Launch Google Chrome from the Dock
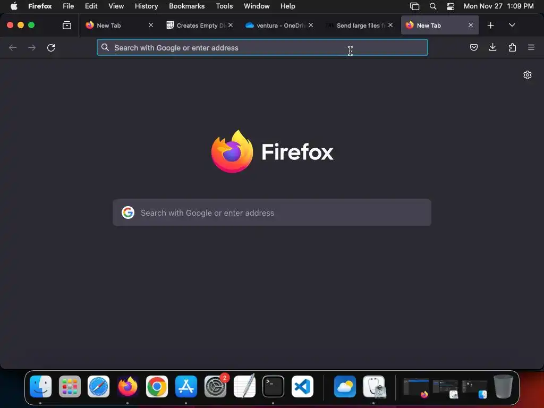 click(157, 386)
